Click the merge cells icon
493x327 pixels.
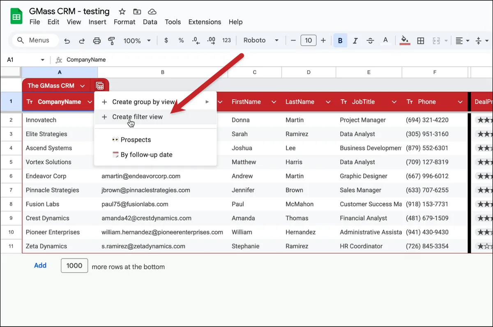(436, 41)
